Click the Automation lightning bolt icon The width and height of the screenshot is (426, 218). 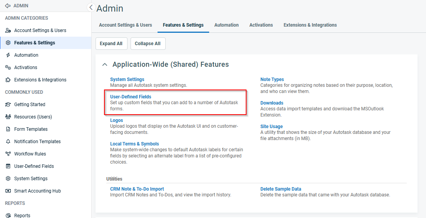(x=8, y=55)
